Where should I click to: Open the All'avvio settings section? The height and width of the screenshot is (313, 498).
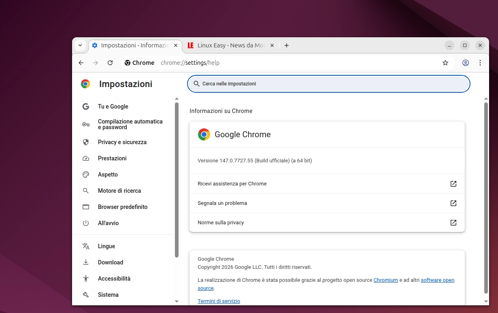[x=108, y=223]
